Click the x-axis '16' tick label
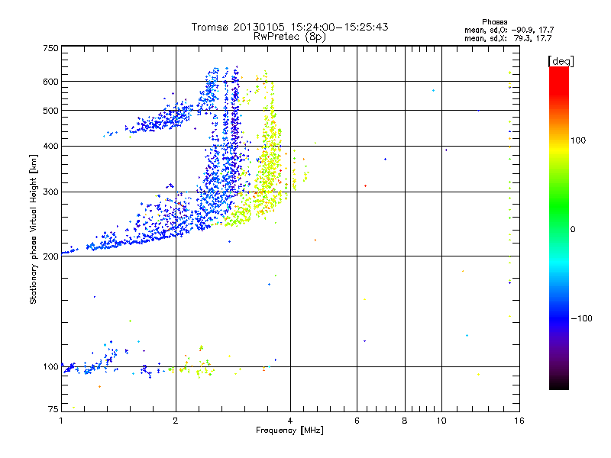The image size is (611, 458). (519, 421)
